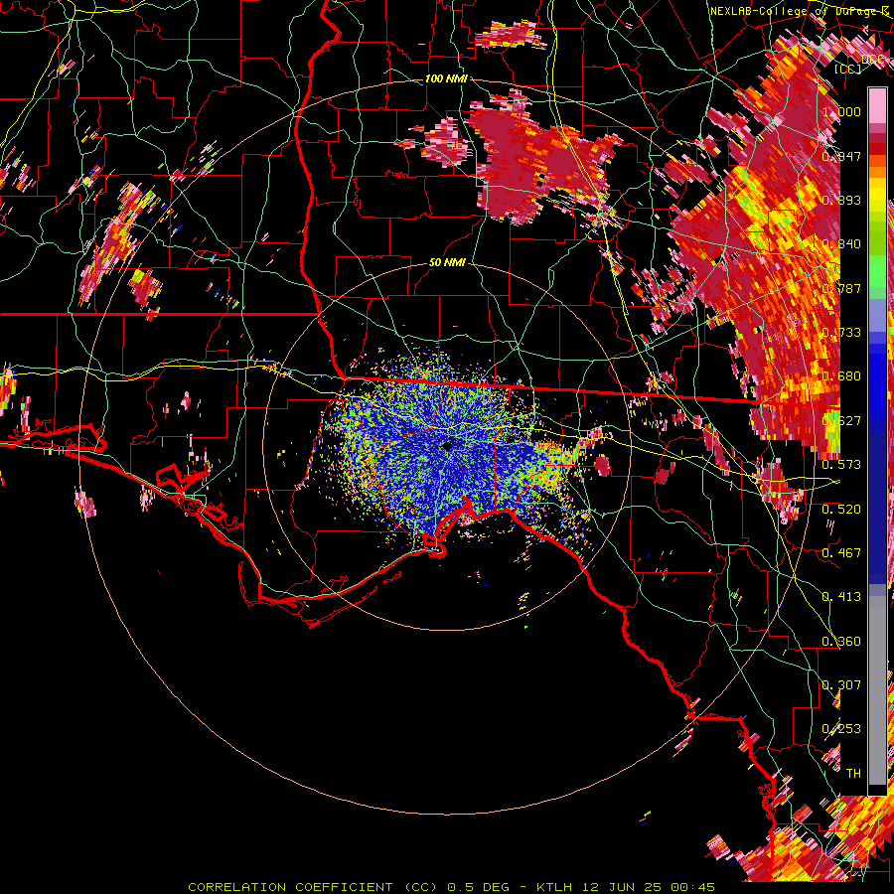Screen dimensions: 894x894
Task: Pick the pink swatch atop the color bar
Action: pos(877,106)
